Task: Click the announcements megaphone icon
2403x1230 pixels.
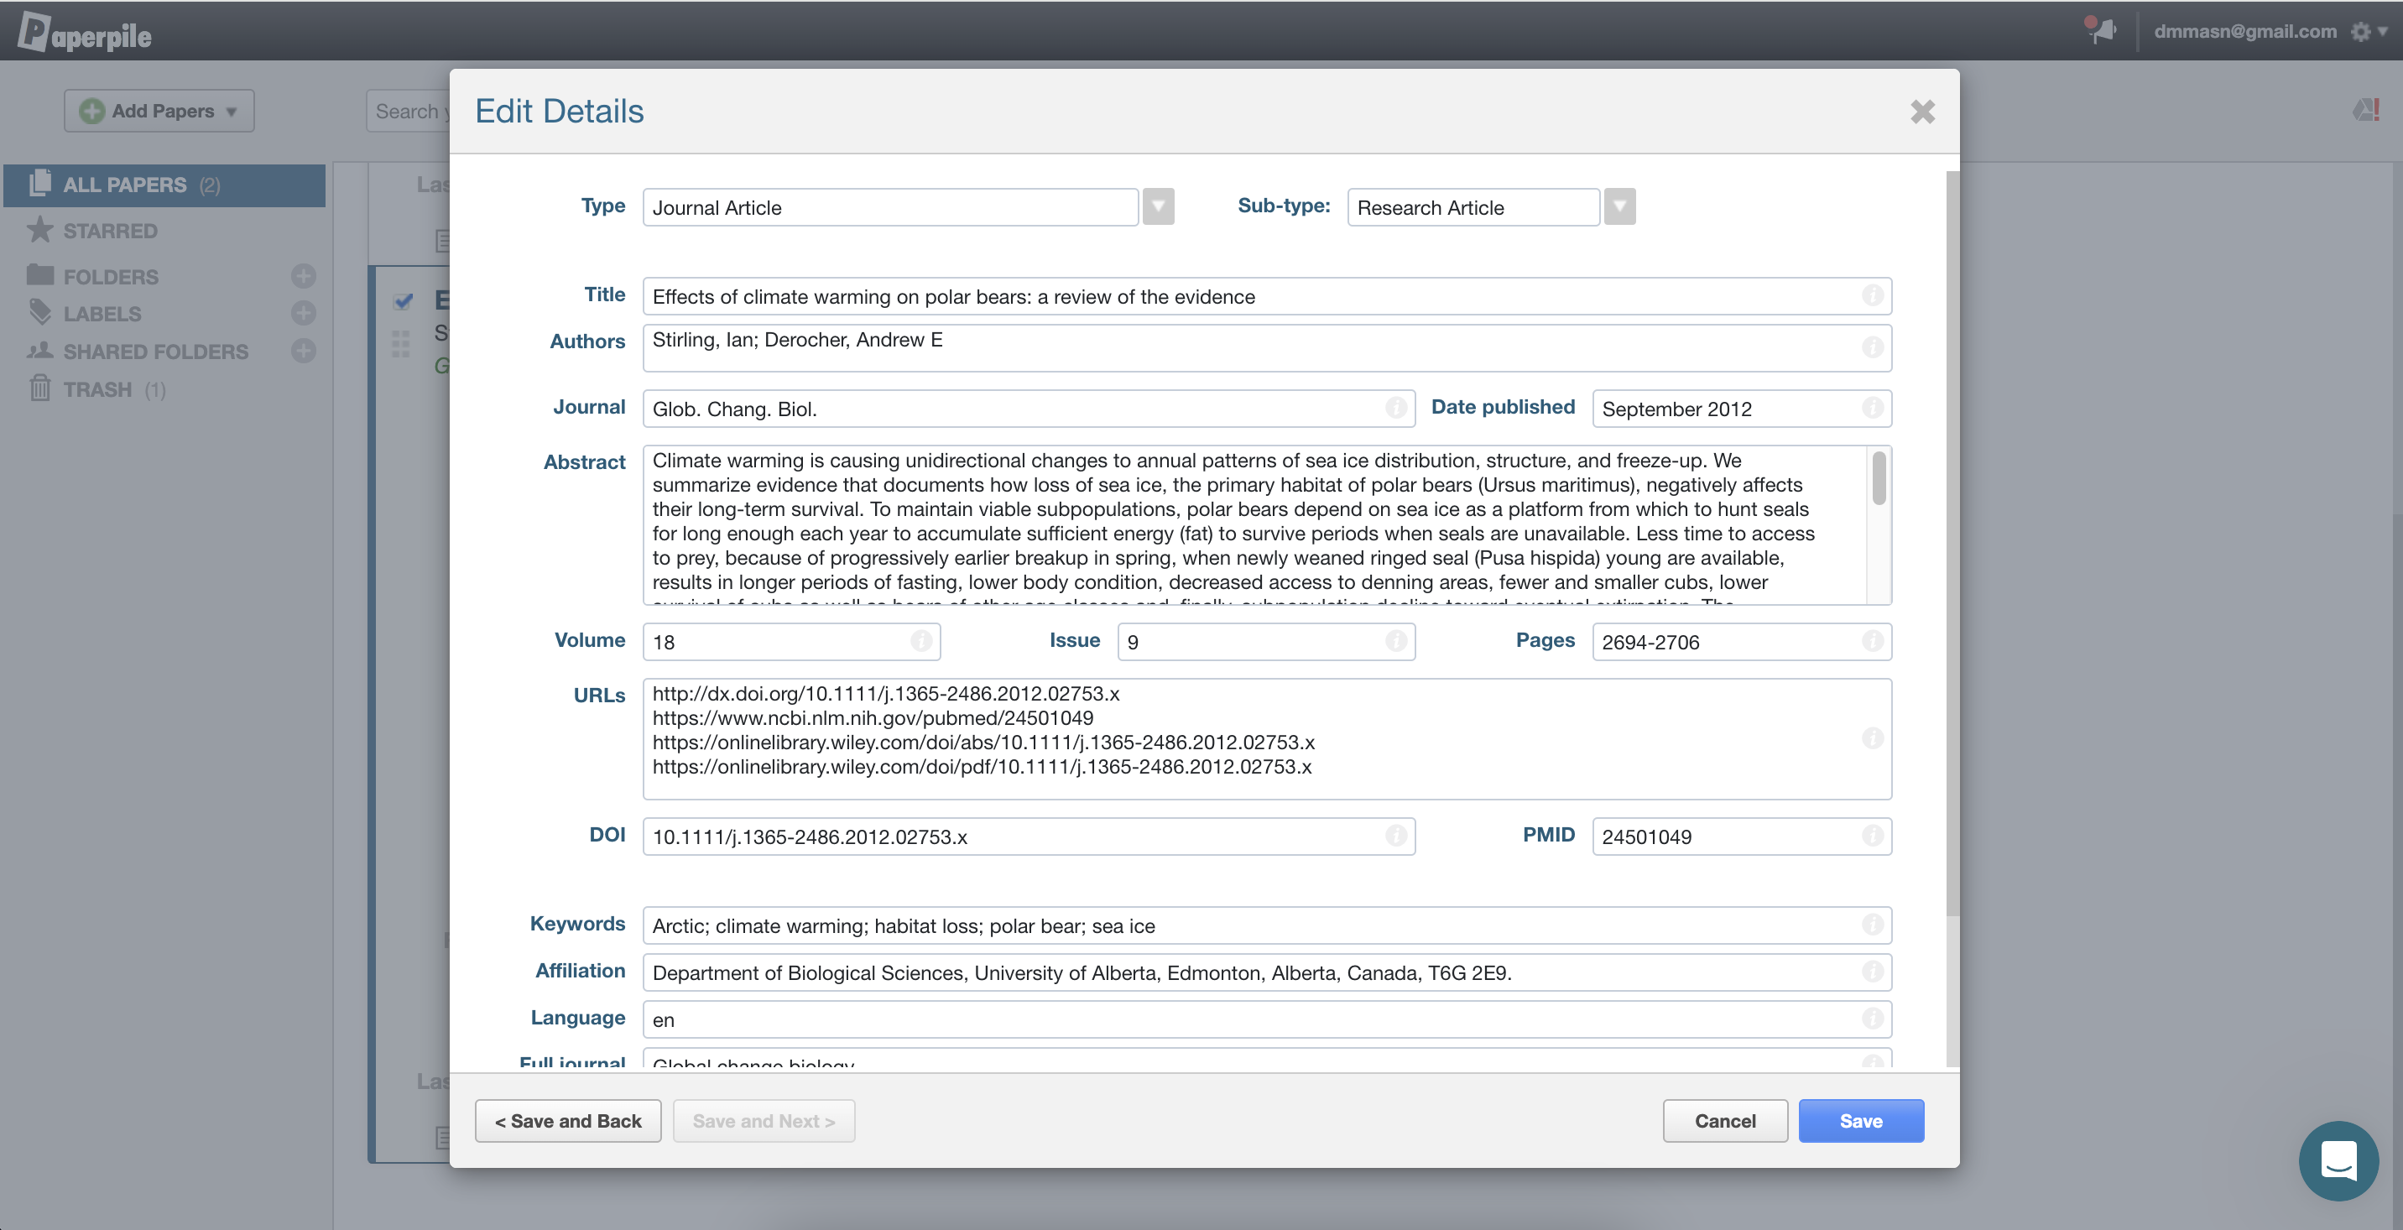Action: [x=2101, y=30]
